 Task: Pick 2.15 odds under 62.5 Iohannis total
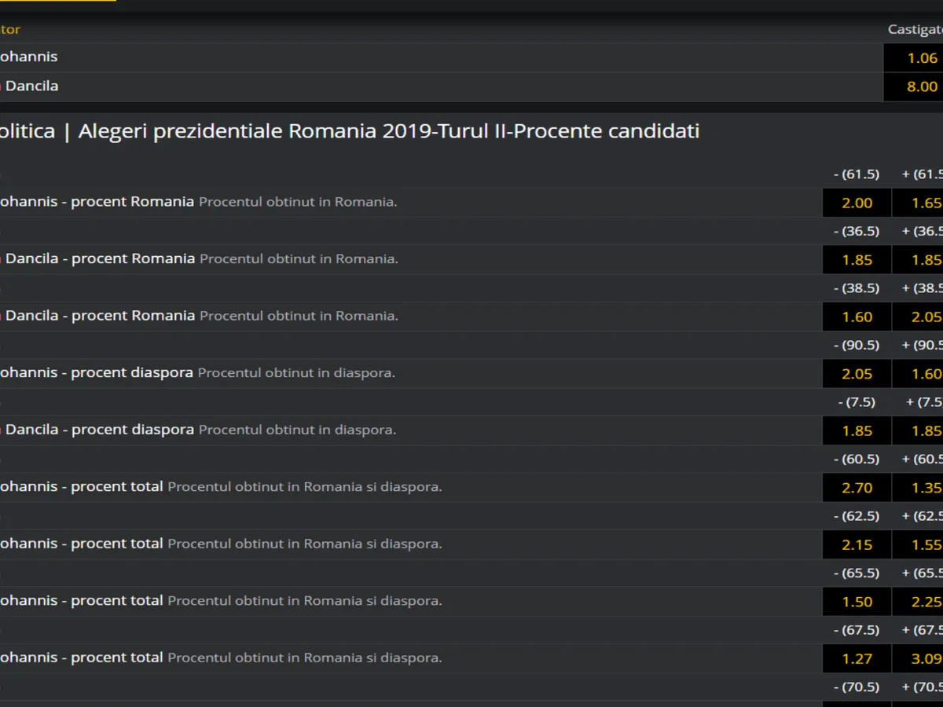pos(857,544)
